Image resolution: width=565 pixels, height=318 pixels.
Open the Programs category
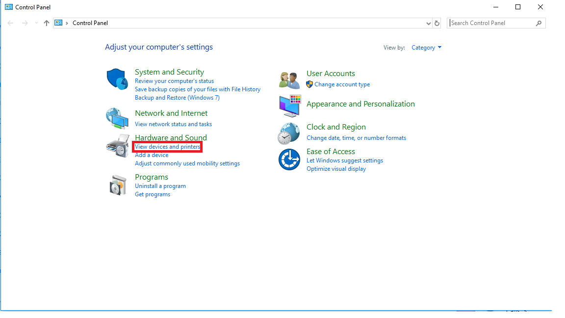pos(152,177)
